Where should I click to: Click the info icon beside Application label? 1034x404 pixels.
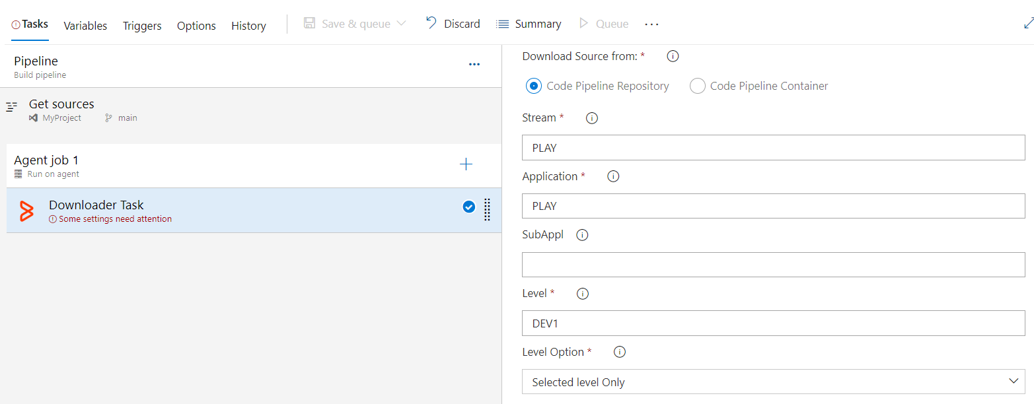pyautogui.click(x=613, y=176)
